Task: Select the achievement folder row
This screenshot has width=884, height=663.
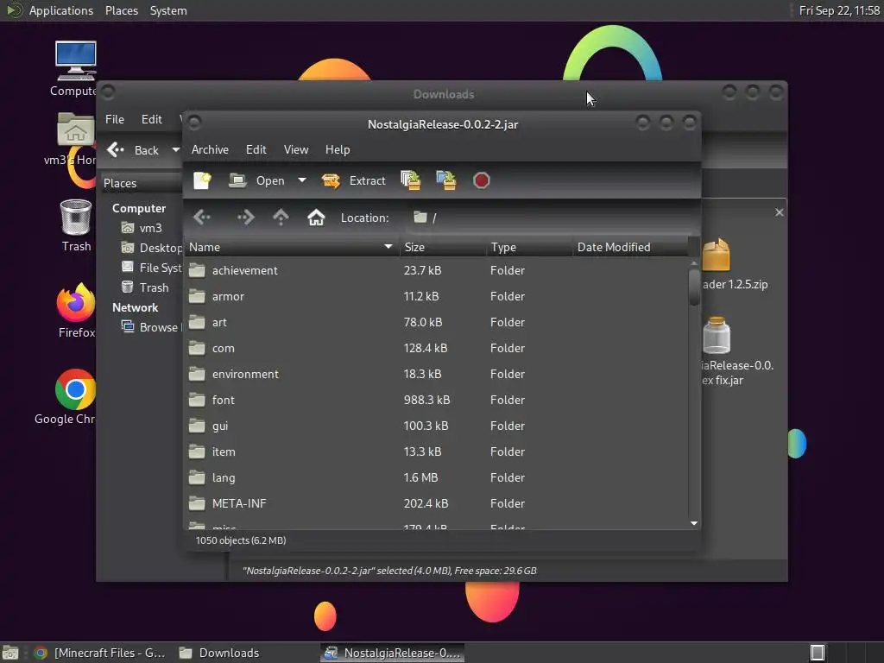Action: (x=436, y=270)
